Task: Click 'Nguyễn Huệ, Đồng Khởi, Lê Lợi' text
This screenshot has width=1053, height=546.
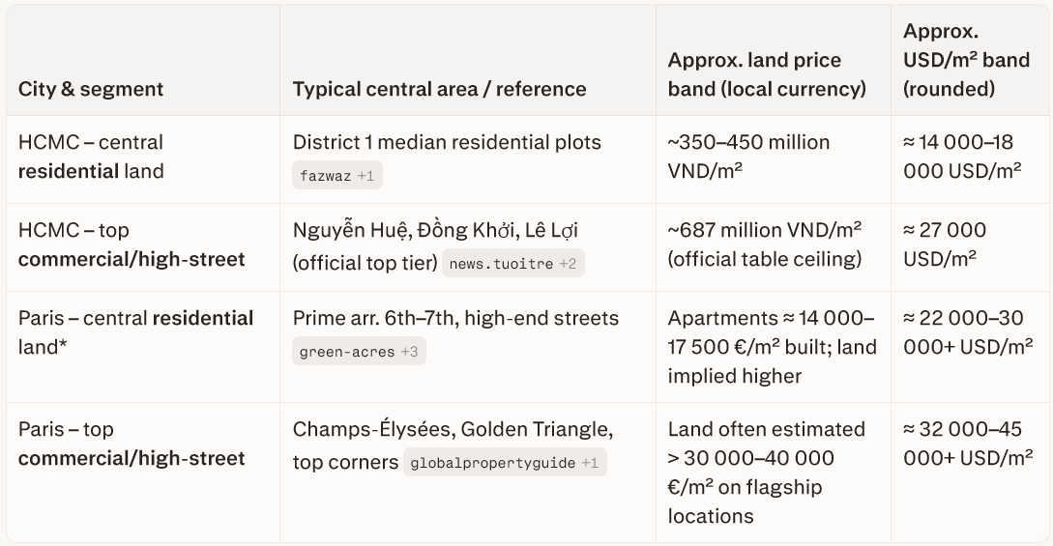Action: [x=436, y=230]
